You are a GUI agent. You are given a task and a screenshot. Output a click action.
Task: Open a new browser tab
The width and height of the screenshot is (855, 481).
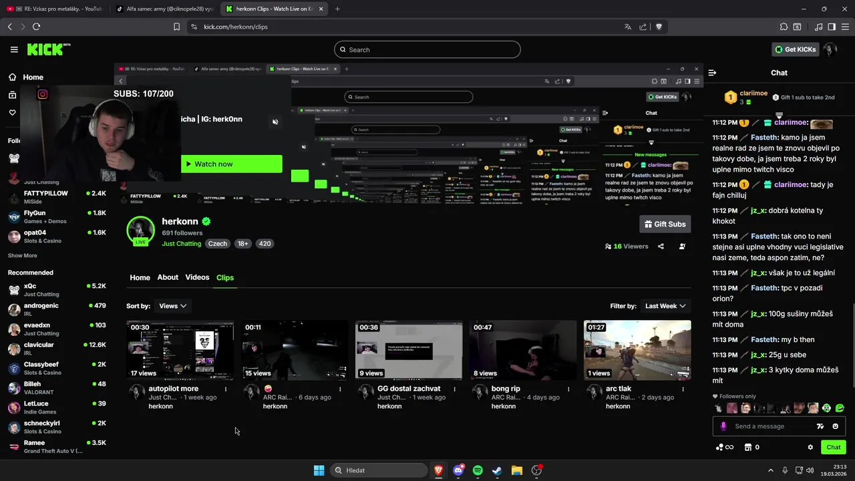tap(337, 9)
